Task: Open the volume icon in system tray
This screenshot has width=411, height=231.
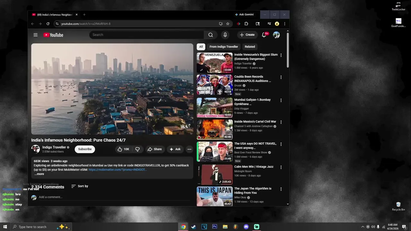Action: coord(373,227)
